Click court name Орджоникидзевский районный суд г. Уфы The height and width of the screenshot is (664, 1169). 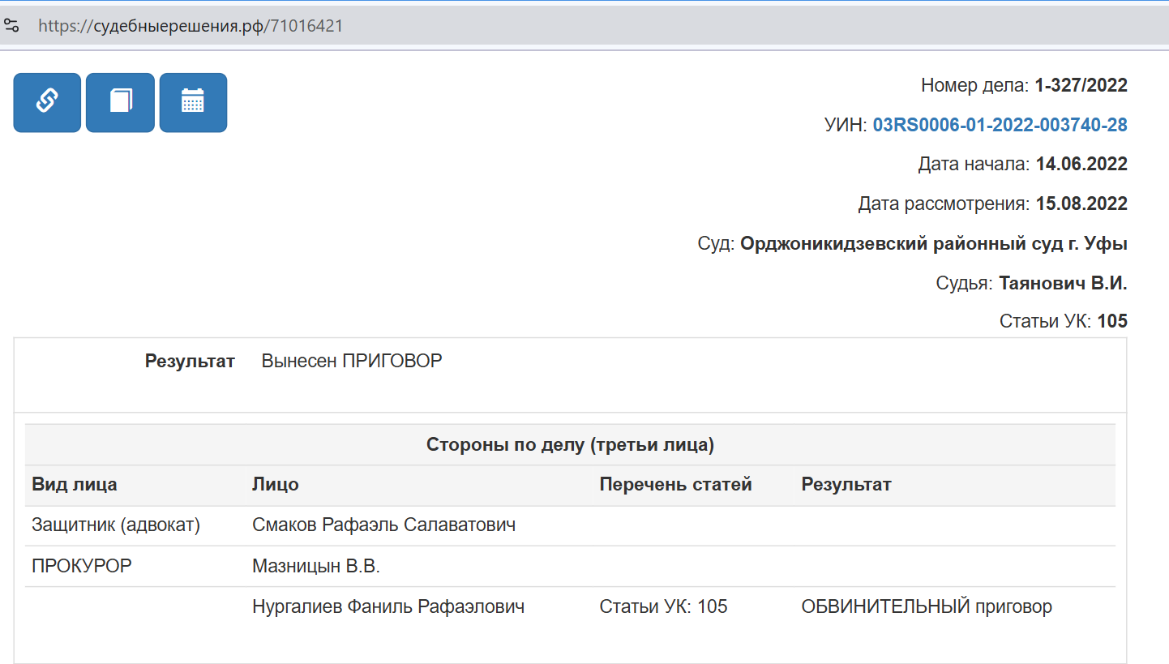pyautogui.click(x=934, y=243)
